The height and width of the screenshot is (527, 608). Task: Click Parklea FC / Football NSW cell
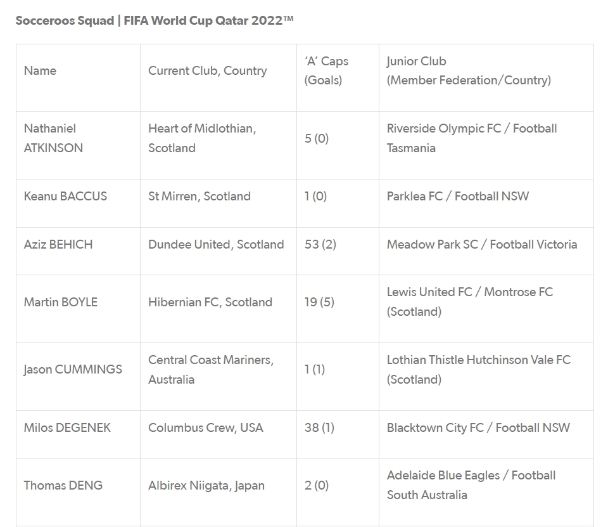pos(457,197)
